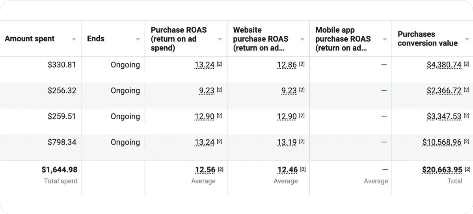Open Website purchase ROAS column dropdown arrow
This screenshot has height=214, width=473.
click(x=302, y=39)
